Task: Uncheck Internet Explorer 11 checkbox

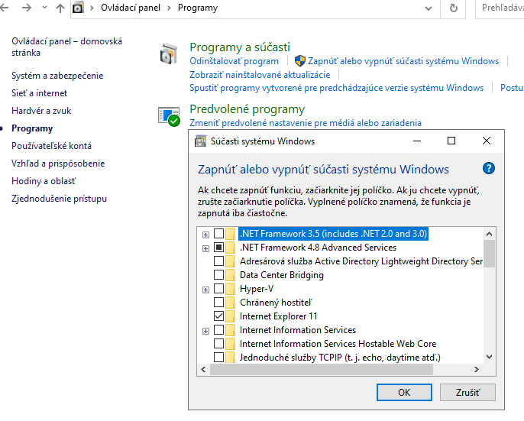Action: tap(219, 316)
